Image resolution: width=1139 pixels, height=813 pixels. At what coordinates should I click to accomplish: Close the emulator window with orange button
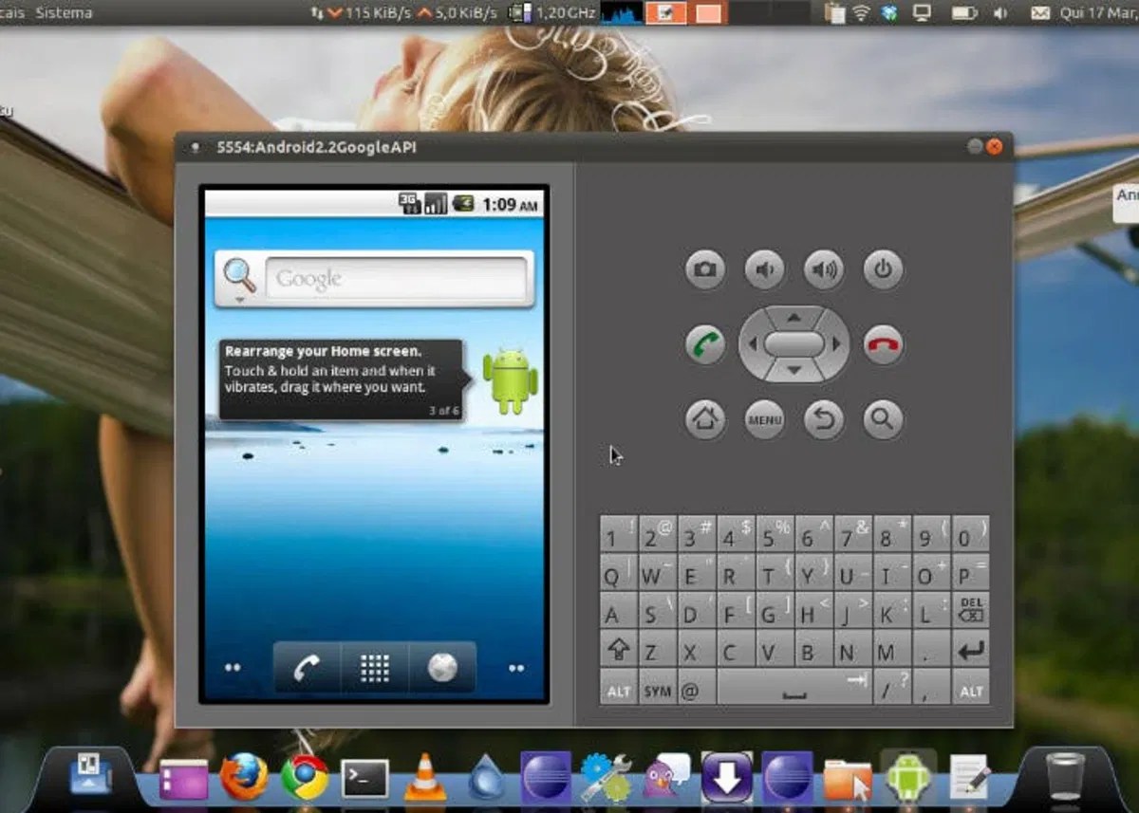pos(994,147)
